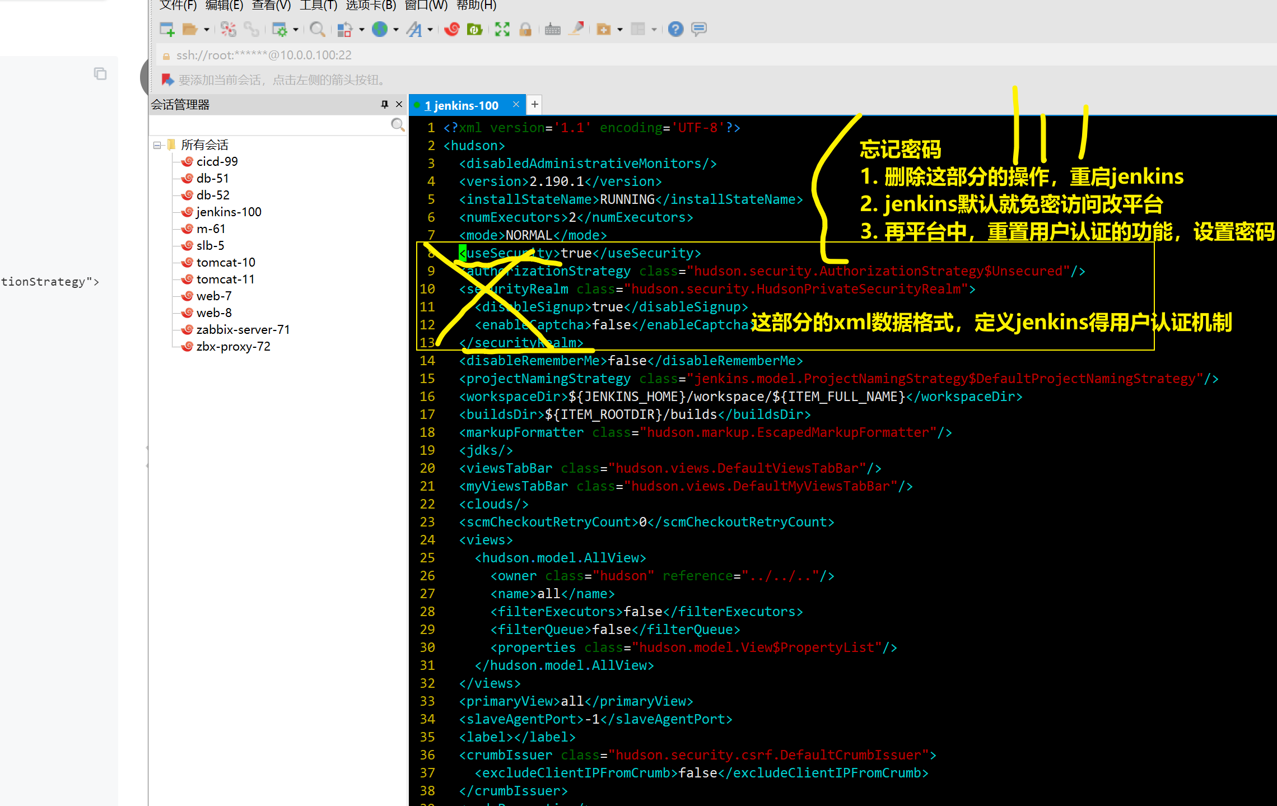Open the find magnifier tool
The image size is (1277, 806).
click(318, 29)
